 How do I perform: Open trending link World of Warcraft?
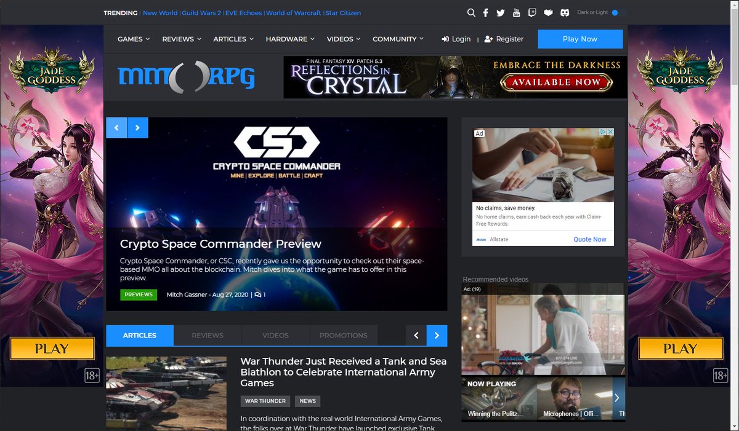pyautogui.click(x=294, y=13)
